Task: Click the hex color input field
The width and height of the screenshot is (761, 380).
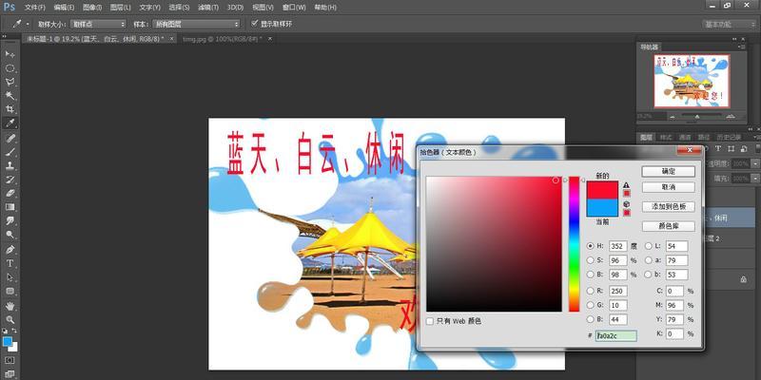Action: 615,335
